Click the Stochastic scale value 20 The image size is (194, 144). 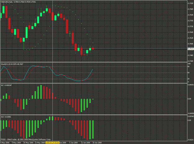(x=188, y=79)
